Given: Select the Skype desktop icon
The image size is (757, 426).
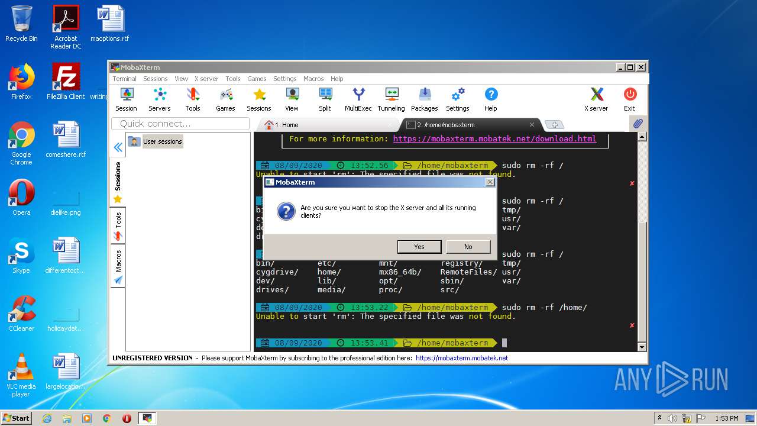Looking at the screenshot, I should (x=21, y=256).
